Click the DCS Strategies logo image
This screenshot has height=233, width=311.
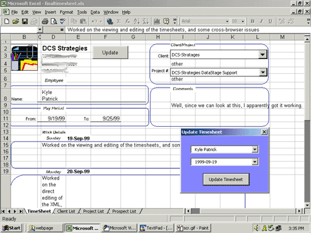click(x=24, y=58)
